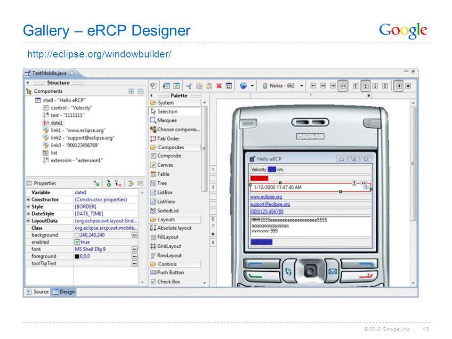Select SortedList in Palette
Screen dimensions: 452x339
click(165, 211)
